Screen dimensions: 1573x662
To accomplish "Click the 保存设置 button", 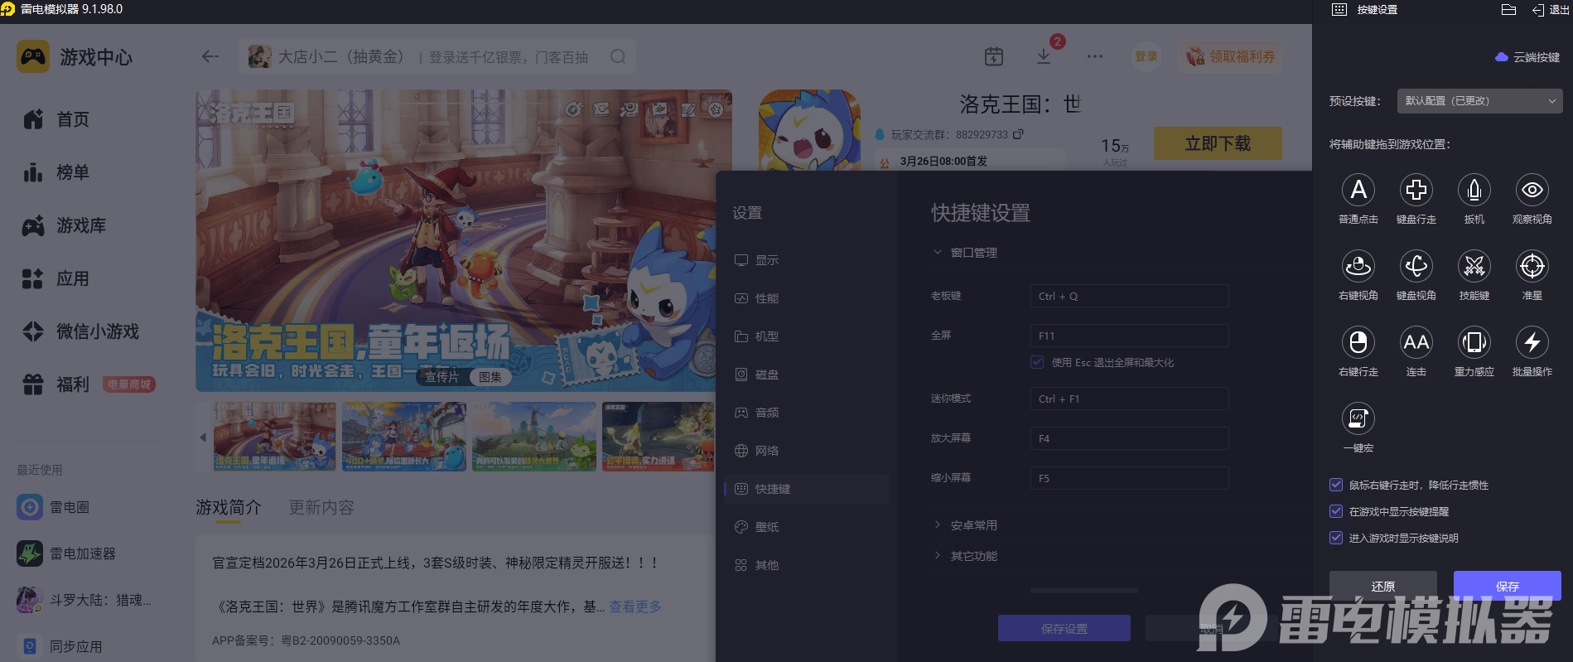I will pyautogui.click(x=1064, y=629).
